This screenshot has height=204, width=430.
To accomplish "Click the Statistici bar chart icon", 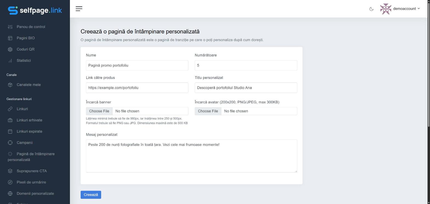I will [x=10, y=61].
